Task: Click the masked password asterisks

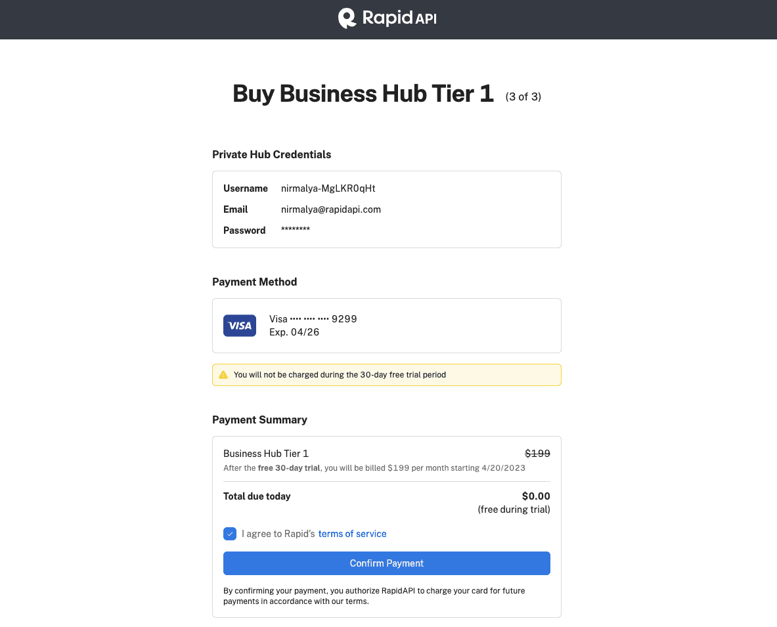Action: pos(296,229)
